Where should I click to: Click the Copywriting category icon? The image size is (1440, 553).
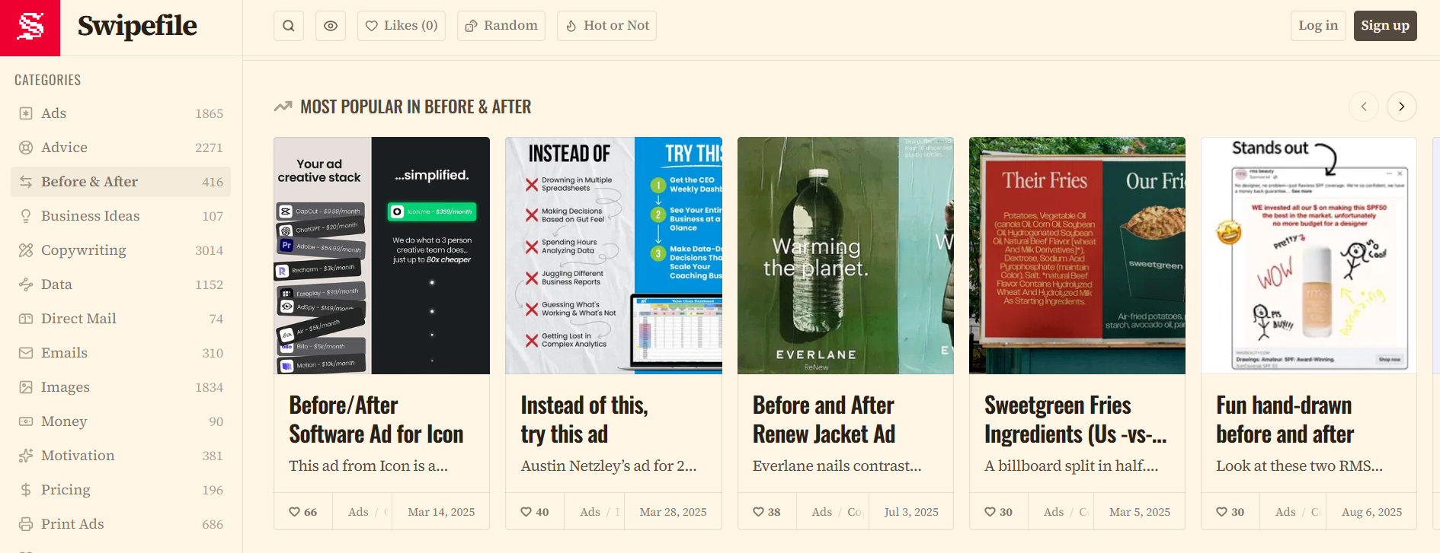26,250
